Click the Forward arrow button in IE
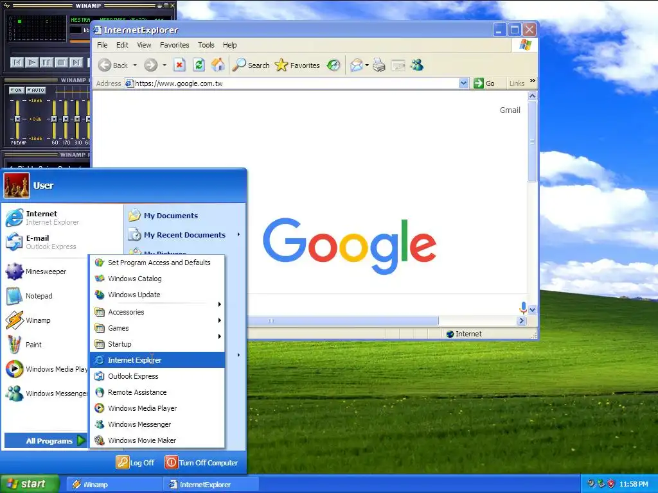Image resolution: width=658 pixels, height=493 pixels. click(x=150, y=65)
